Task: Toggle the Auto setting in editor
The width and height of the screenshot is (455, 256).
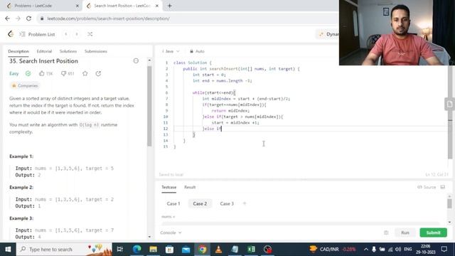Action: [x=198, y=51]
